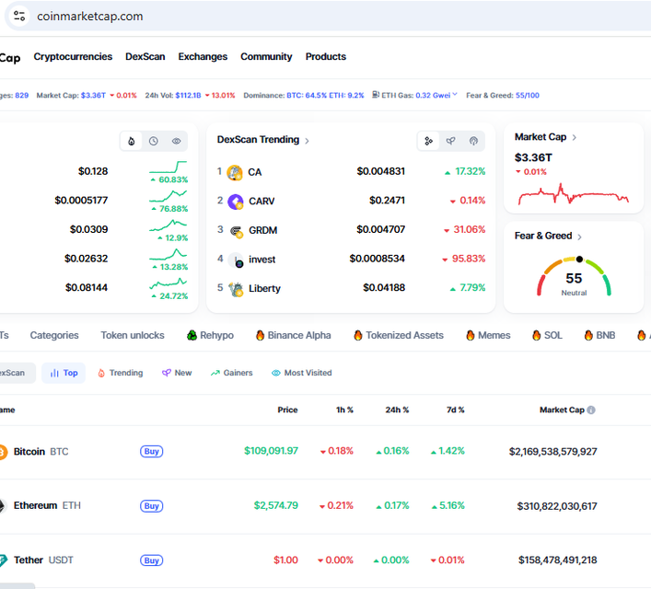
Task: Switch to the Token unlocks tab
Action: [x=133, y=335]
